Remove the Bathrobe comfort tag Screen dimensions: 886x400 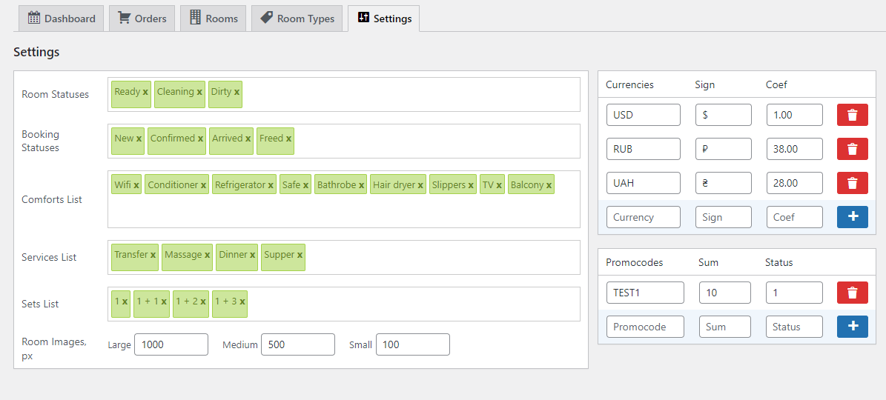coord(362,185)
